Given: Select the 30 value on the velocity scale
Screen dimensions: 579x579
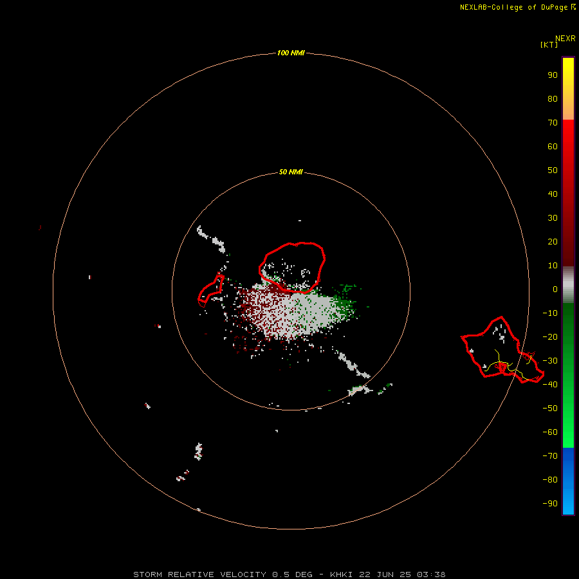Looking at the screenshot, I should pyautogui.click(x=553, y=218).
